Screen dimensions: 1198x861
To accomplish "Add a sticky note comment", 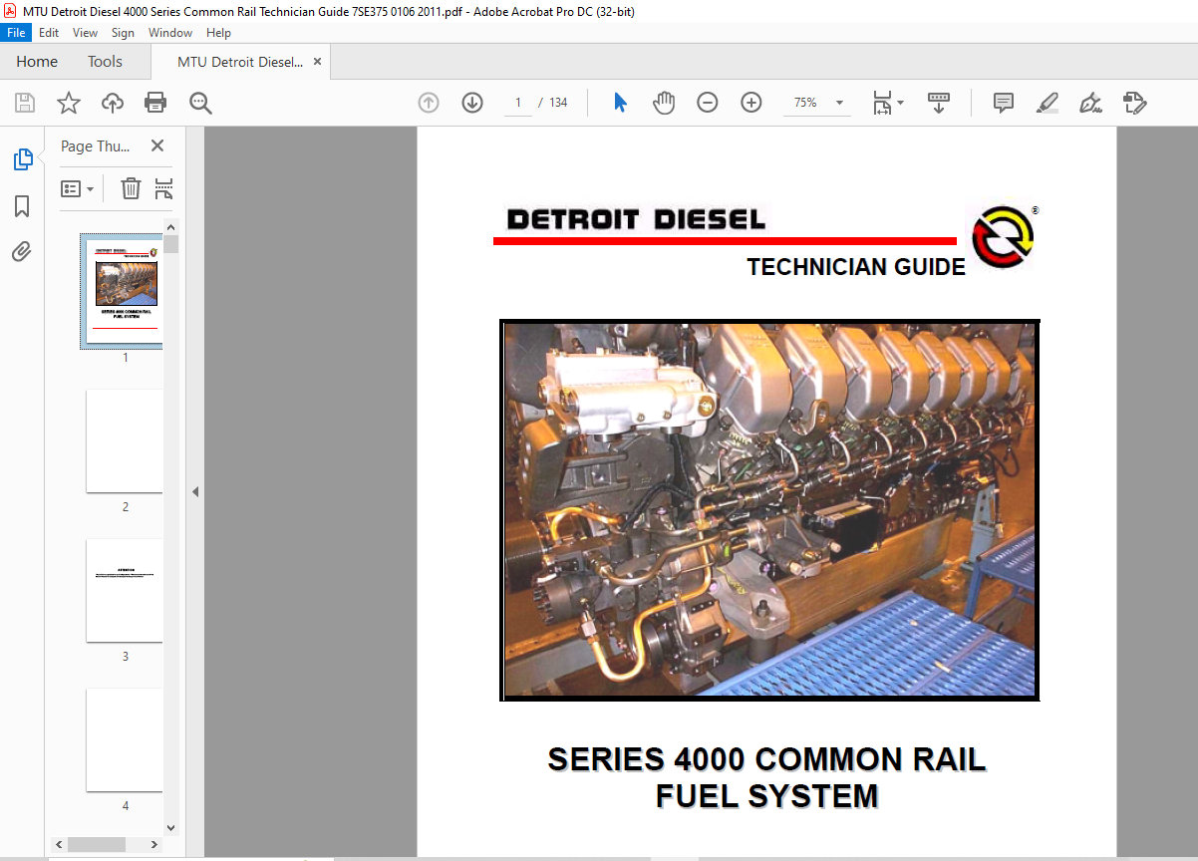I will 1004,103.
